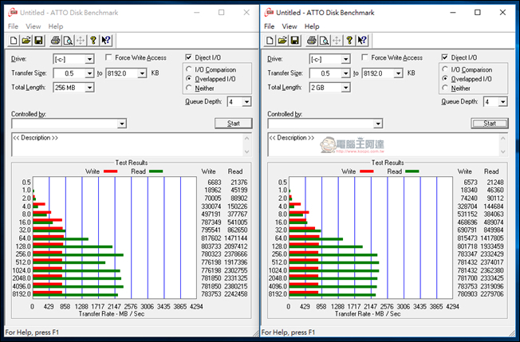
Task: Open File menu in right window
Action: pyautogui.click(x=270, y=26)
